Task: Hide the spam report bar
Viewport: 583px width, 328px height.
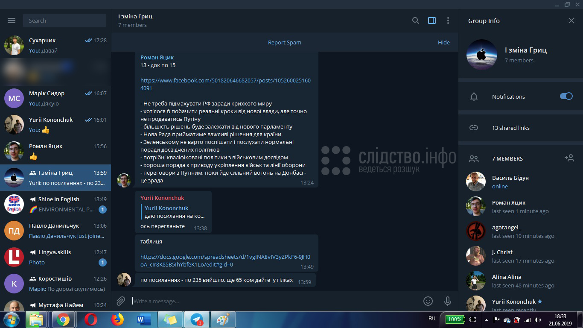Action: pos(444,42)
